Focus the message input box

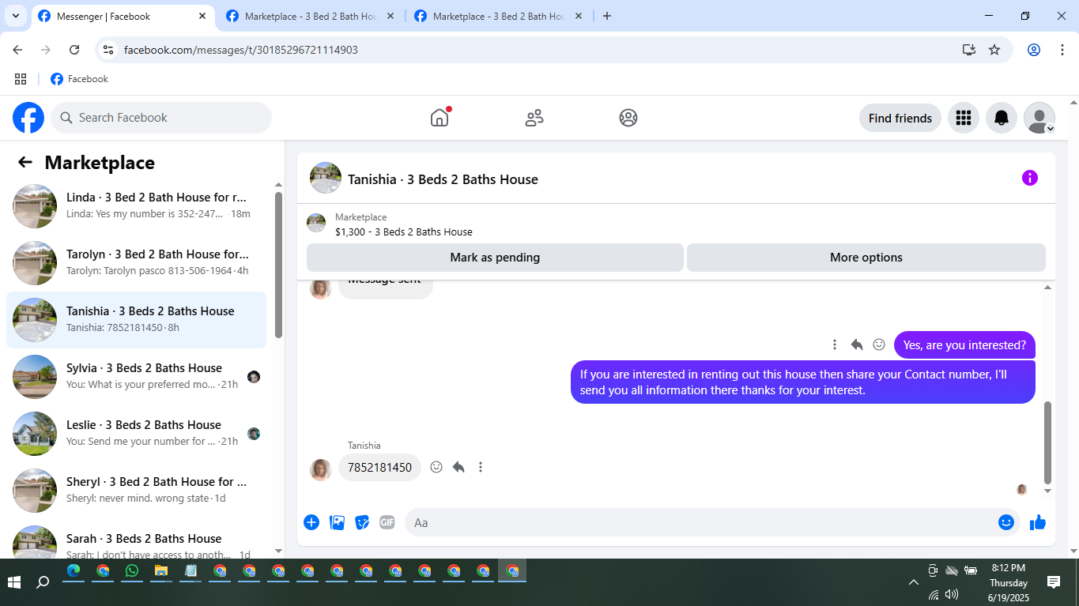(700, 522)
